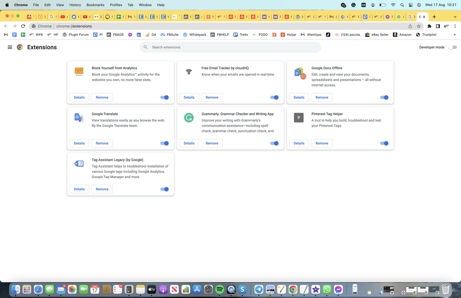Open a new tab with plus button
This screenshot has height=298, width=461.
click(434, 17)
